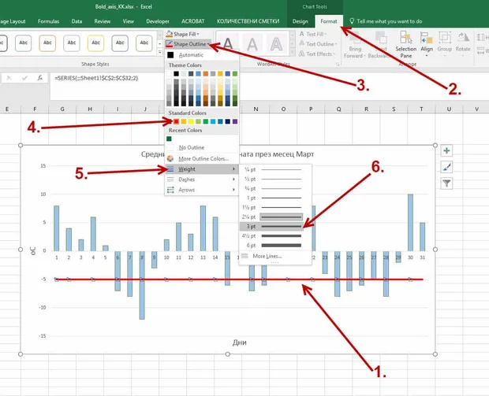489x396 pixels.
Task: Open the Text Outline dropdown
Action: [x=318, y=44]
